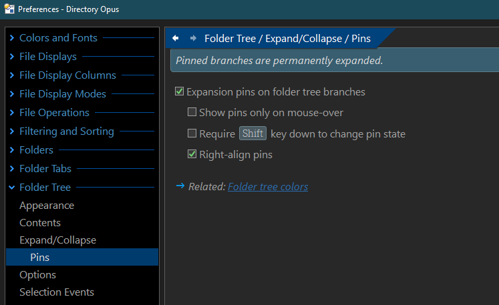Expand the File Operations category
The image size is (499, 305).
tap(12, 113)
